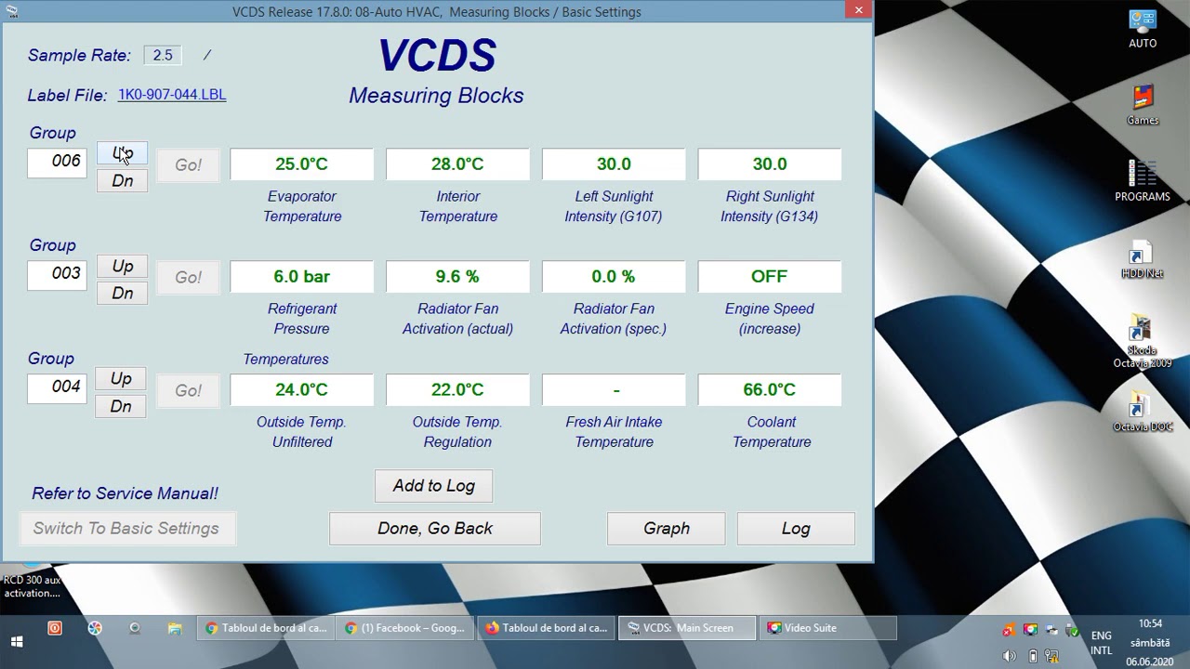The image size is (1190, 669).
Task: Click ENG INTL language indicator
Action: 1101,643
